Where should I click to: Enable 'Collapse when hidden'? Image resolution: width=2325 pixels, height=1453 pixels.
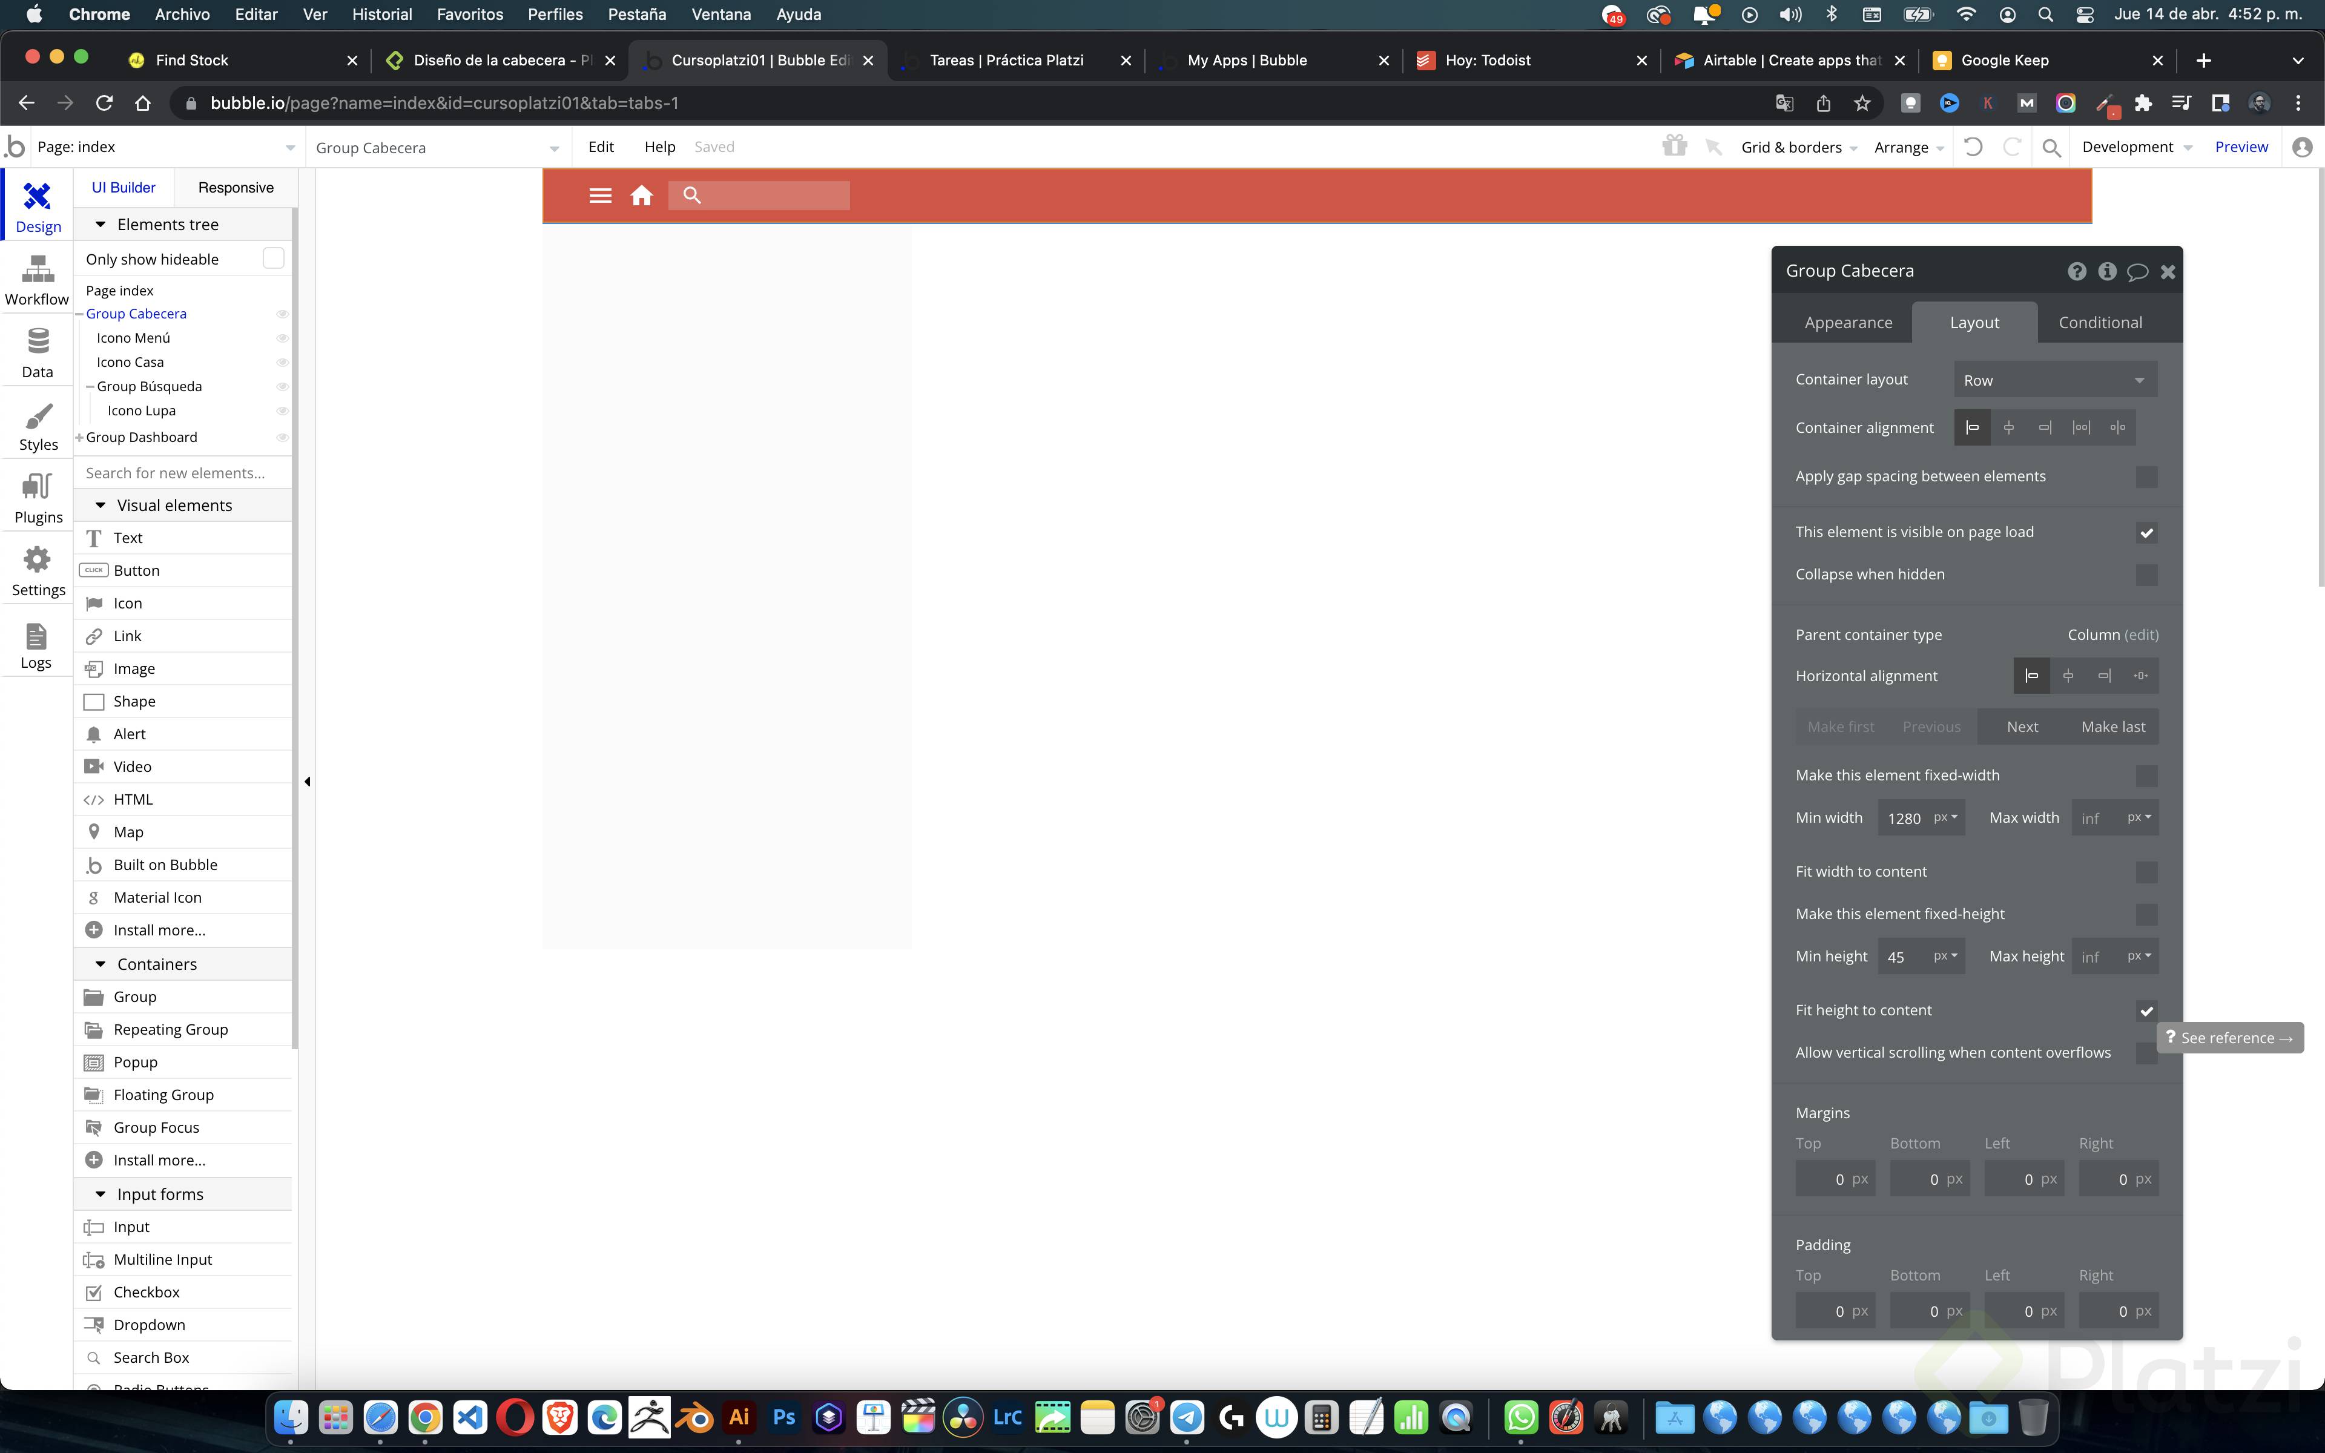tap(2147, 575)
